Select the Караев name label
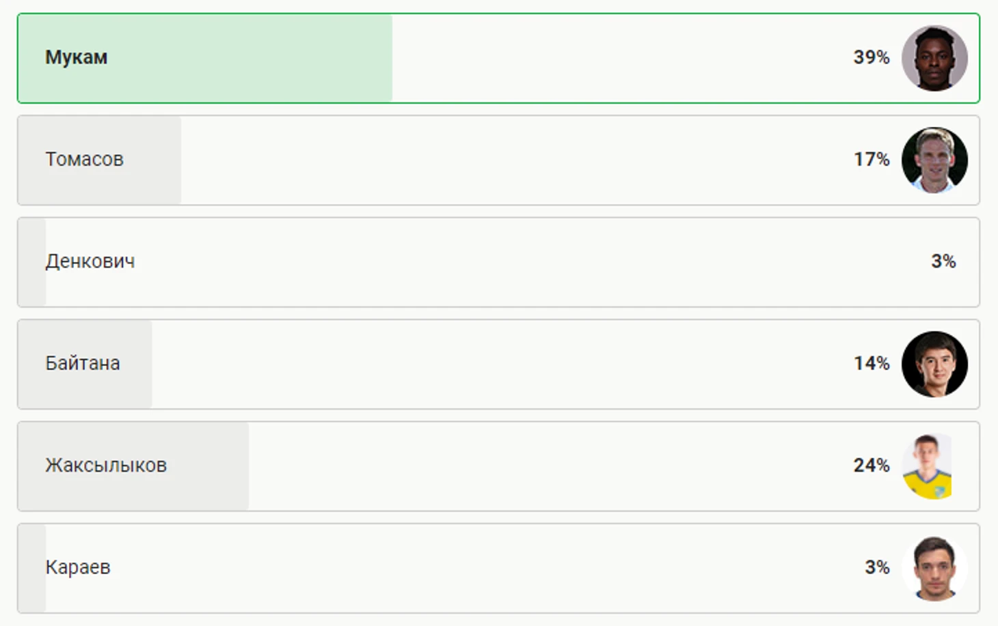 click(78, 567)
